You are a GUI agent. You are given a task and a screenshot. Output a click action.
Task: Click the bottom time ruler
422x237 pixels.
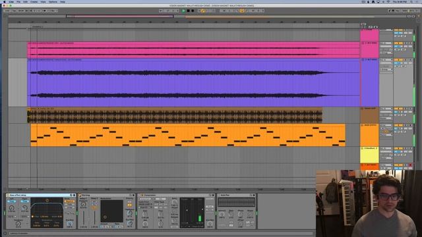pos(162,190)
